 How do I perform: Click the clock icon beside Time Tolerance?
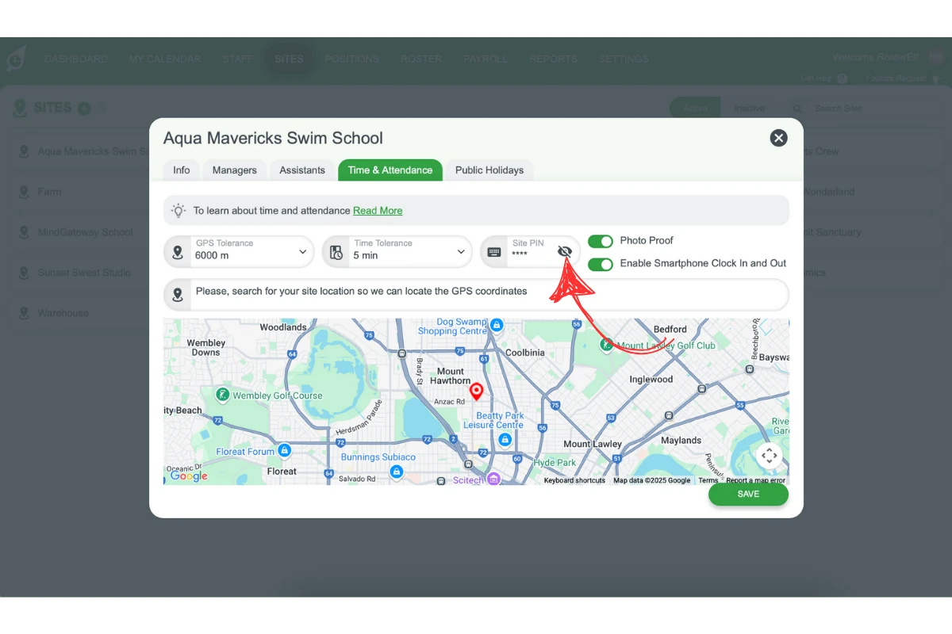coord(336,253)
